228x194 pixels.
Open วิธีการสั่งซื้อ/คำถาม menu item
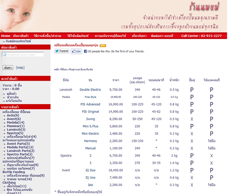47,36
